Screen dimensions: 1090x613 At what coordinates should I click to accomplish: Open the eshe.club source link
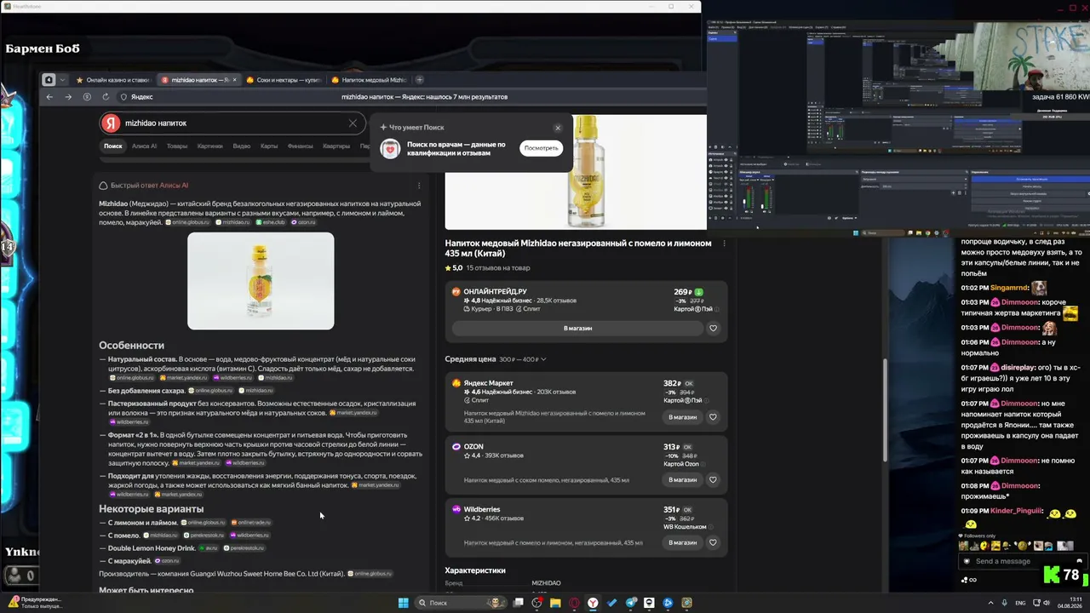(271, 222)
